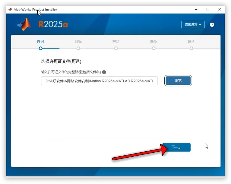Click the 浏览 browse button
Image resolution: width=231 pixels, height=184 pixels.
coord(178,80)
